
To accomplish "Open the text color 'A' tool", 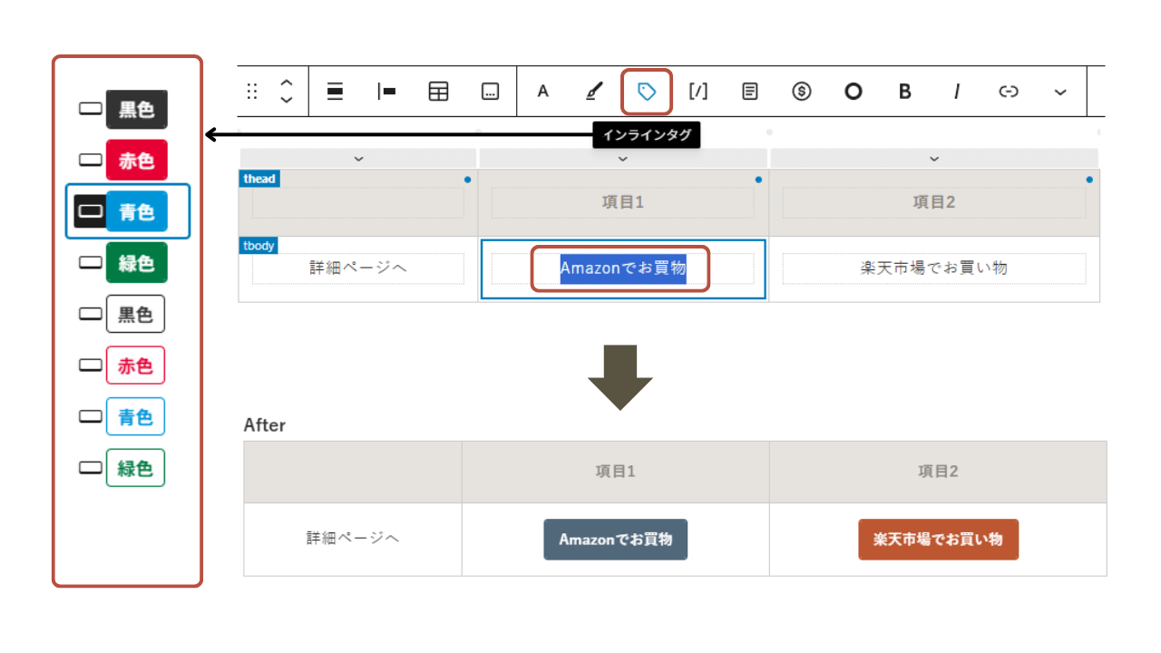I will (x=543, y=92).
